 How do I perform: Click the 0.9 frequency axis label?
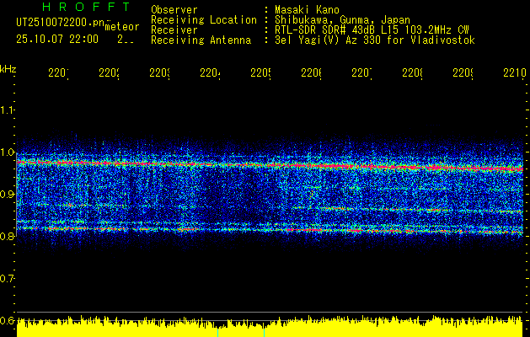pos(7,194)
